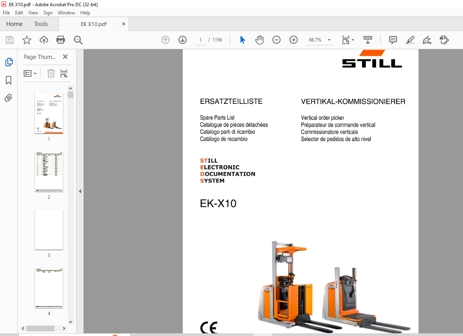This screenshot has width=463, height=336.
Task: Click the vertical scrollbar thumb in thumbnails panel
Action: pos(70,95)
